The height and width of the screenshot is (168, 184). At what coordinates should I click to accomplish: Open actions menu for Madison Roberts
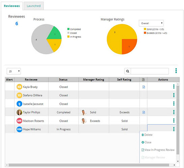pos(174,121)
